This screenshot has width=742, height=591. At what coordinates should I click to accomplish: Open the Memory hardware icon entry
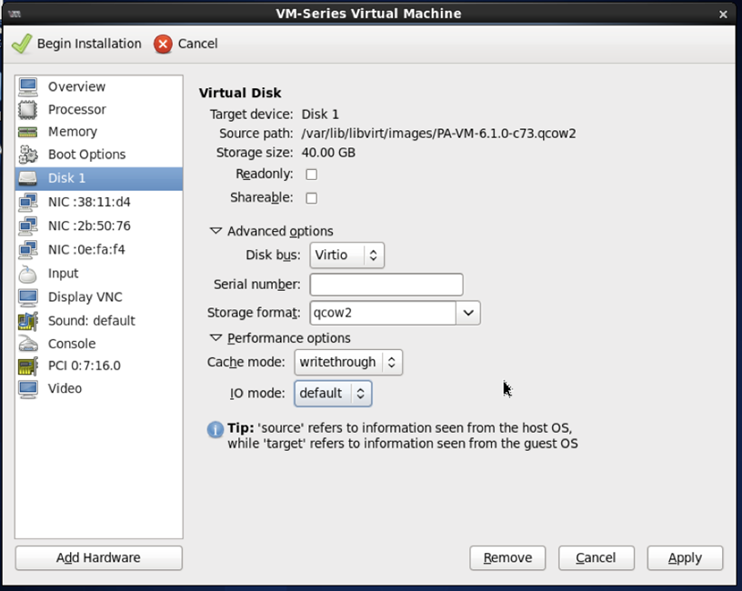pyautogui.click(x=29, y=132)
